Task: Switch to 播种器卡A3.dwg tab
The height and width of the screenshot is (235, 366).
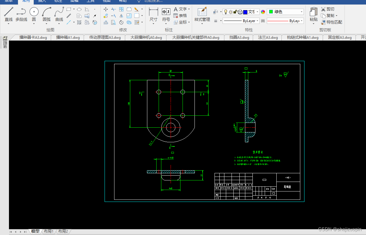Action: (x=33, y=38)
